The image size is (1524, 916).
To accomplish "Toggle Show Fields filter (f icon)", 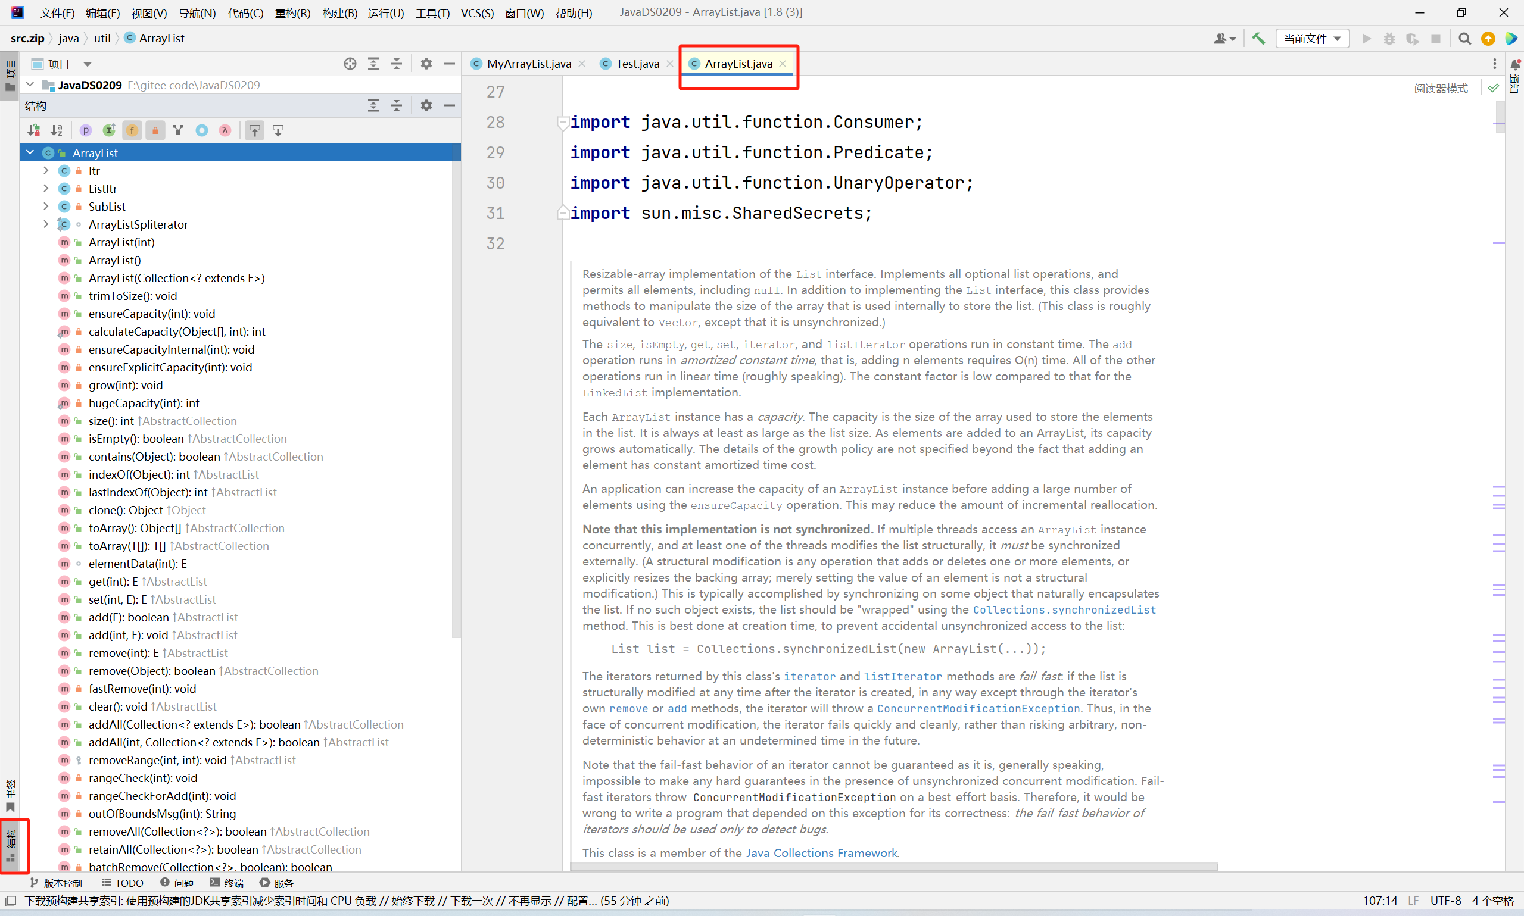I will (x=132, y=130).
